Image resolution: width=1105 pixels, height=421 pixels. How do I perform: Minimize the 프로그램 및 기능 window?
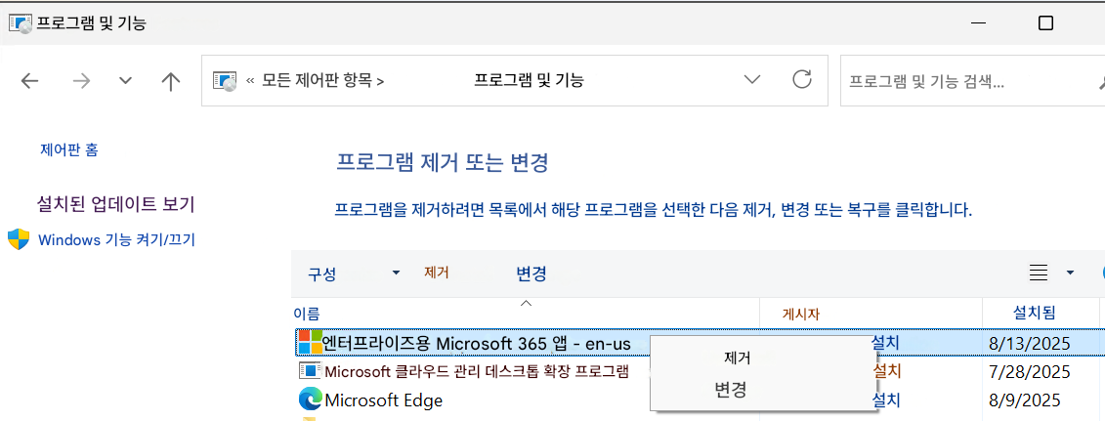click(x=977, y=23)
